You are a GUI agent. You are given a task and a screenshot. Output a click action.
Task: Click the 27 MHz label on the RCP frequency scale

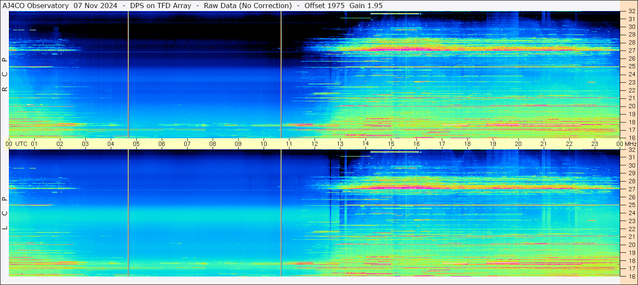pos(632,50)
